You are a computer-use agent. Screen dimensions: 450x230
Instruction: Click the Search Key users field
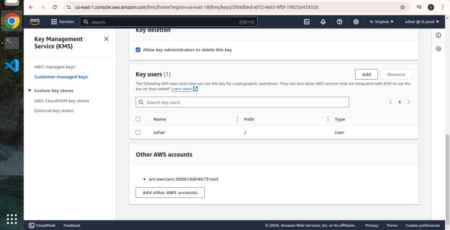(x=242, y=102)
